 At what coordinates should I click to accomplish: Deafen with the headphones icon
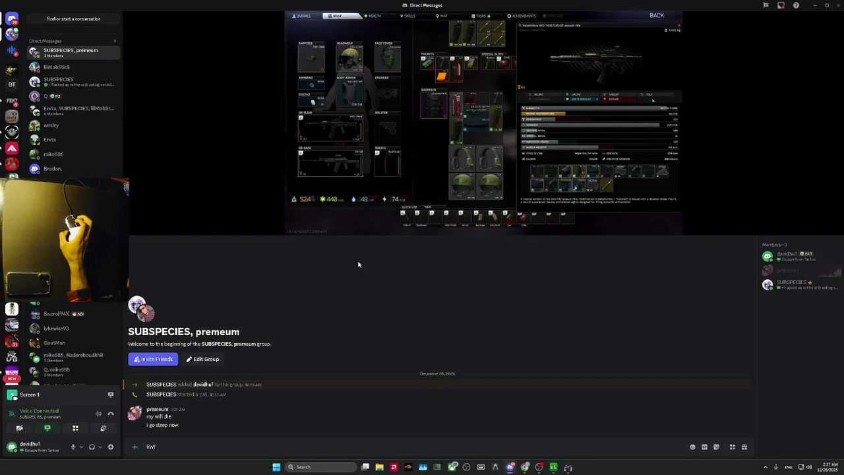[92, 447]
